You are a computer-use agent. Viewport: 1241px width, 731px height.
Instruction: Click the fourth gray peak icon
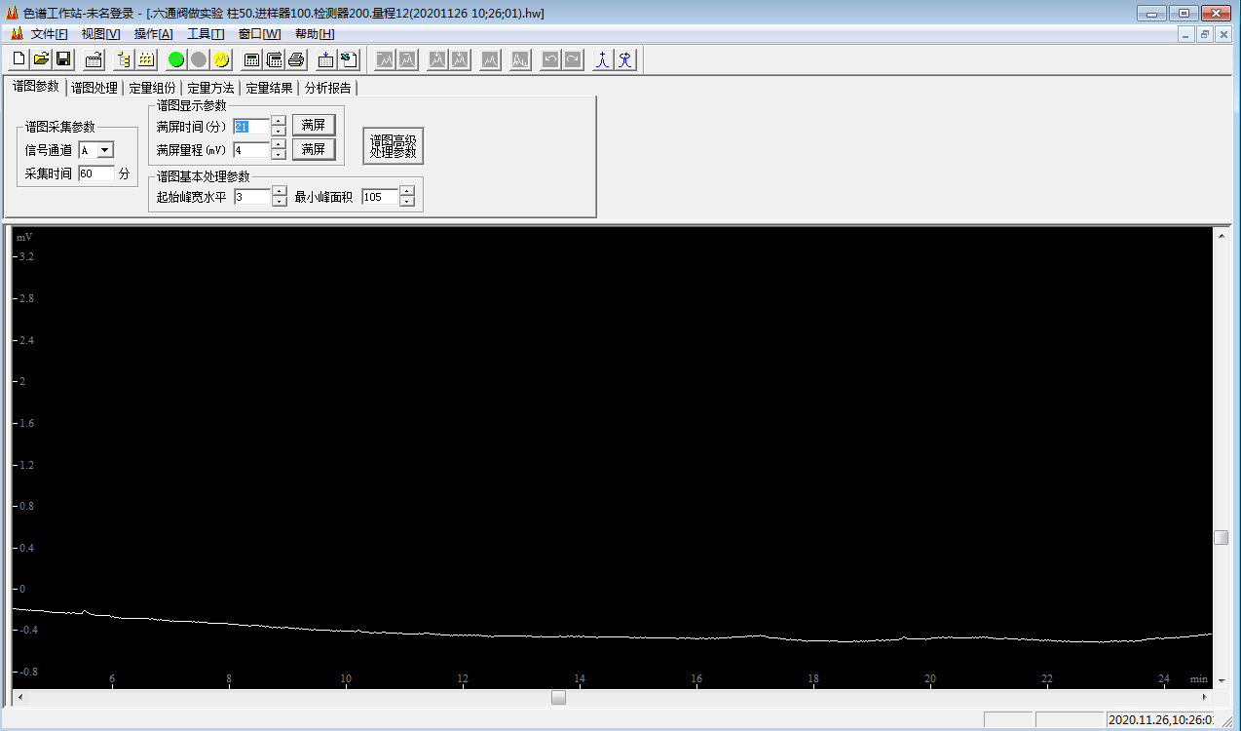(x=461, y=59)
